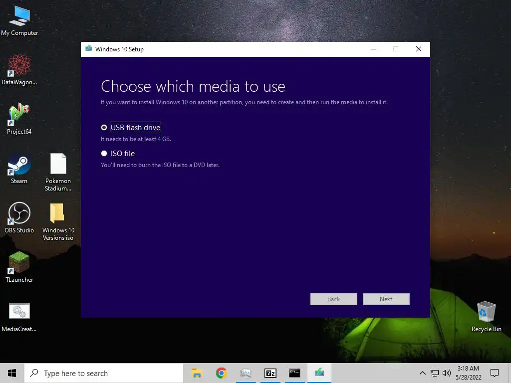This screenshot has width=511, height=383.
Task: Launch Steam from the desktop shortcut
Action: pos(19,169)
